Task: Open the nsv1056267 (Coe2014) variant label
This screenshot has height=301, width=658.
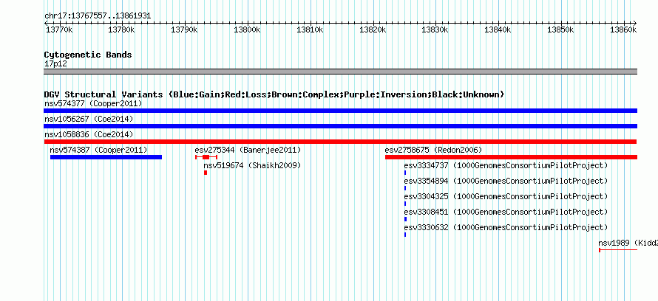Action: (x=89, y=119)
